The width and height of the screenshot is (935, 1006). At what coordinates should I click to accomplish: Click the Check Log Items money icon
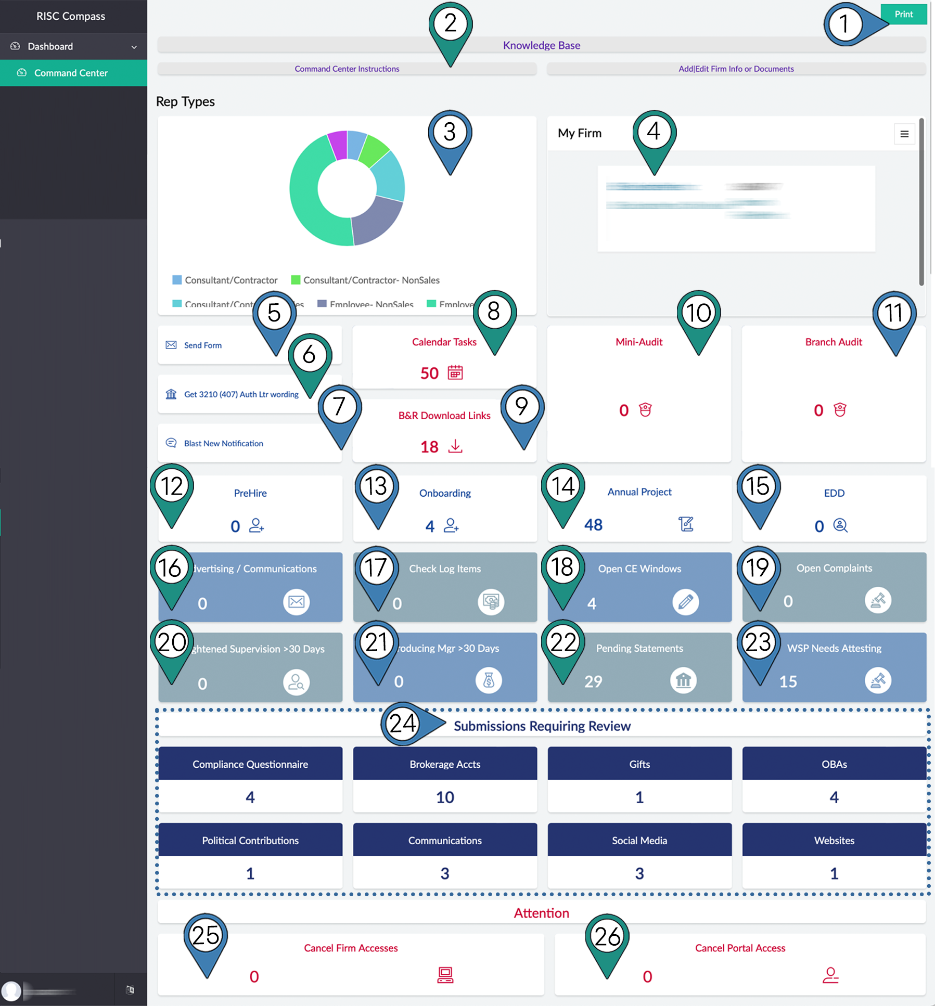(x=491, y=602)
